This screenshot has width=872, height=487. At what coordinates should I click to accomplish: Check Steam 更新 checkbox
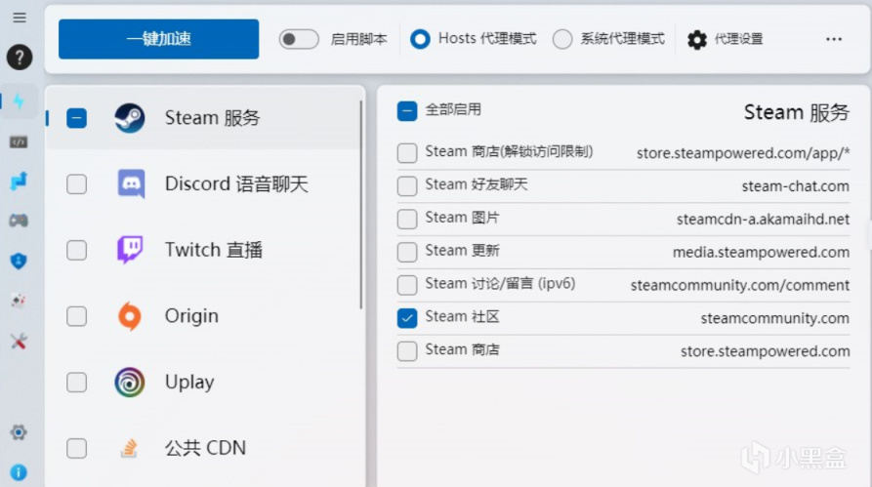coord(407,252)
